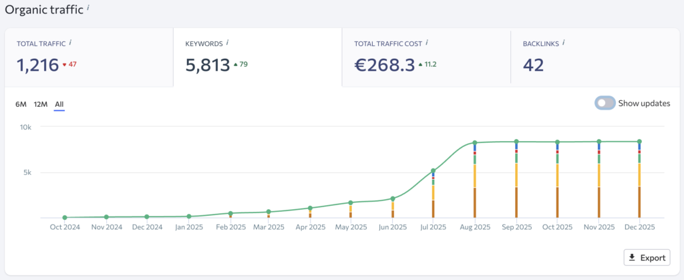Open the Total Traffic metric card

pos(88,57)
